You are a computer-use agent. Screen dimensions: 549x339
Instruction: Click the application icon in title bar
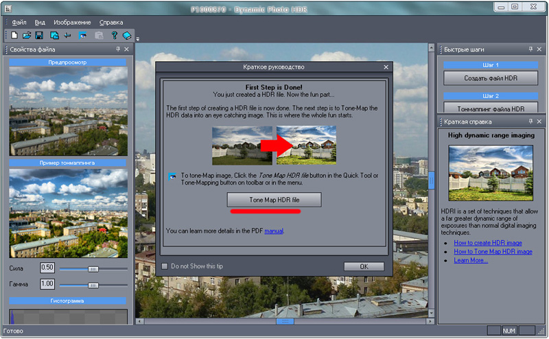(x=8, y=8)
